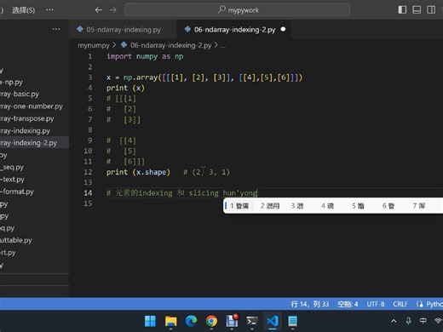Click unsaved dot on 06-ndarray-indexing-2.py tab
Screen dimensions: 443x332
(x=283, y=29)
